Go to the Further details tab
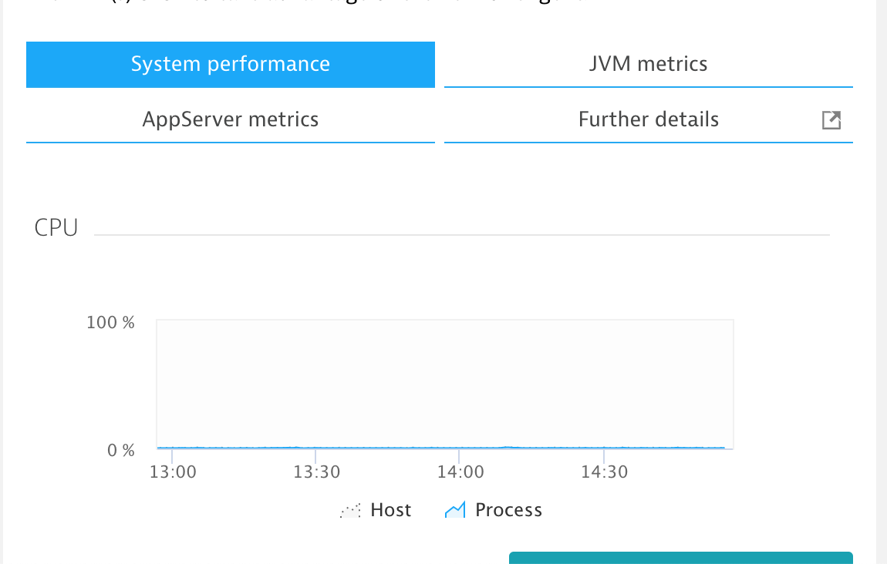This screenshot has height=564, width=887. pos(648,119)
